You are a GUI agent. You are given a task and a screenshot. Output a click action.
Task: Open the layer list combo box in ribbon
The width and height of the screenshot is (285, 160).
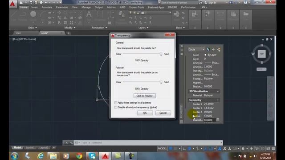(150, 13)
